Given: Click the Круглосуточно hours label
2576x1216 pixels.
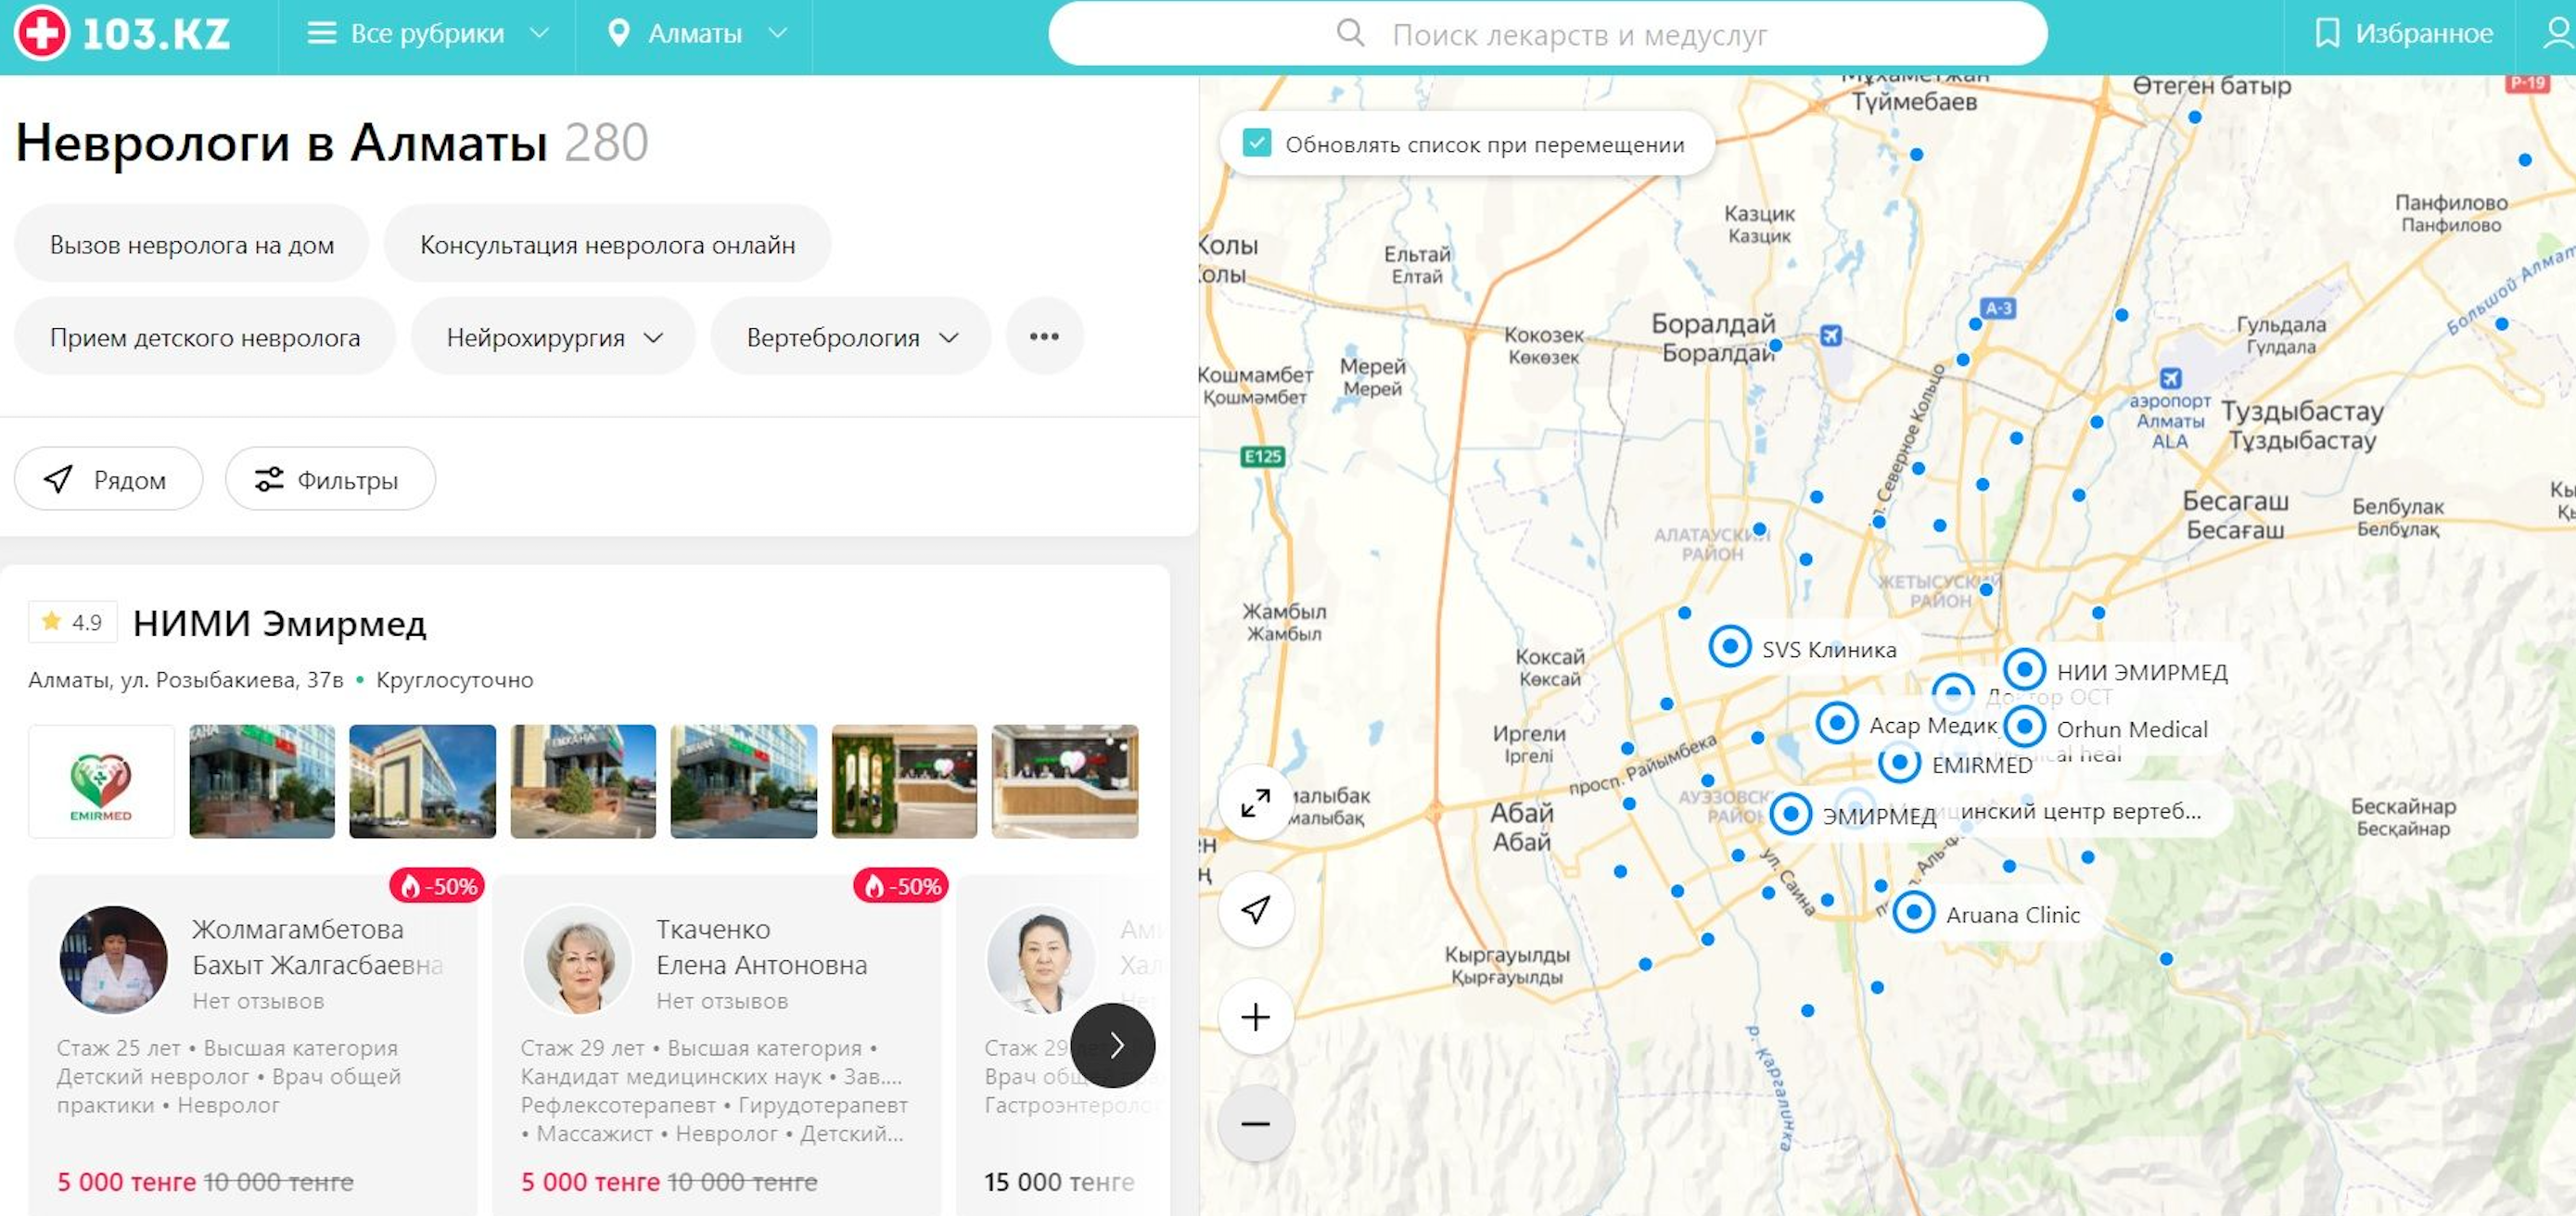Looking at the screenshot, I should (455, 680).
